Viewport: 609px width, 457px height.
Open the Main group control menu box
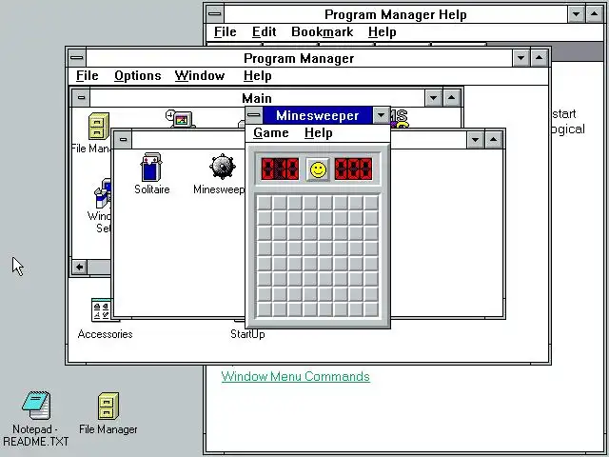[81, 97]
